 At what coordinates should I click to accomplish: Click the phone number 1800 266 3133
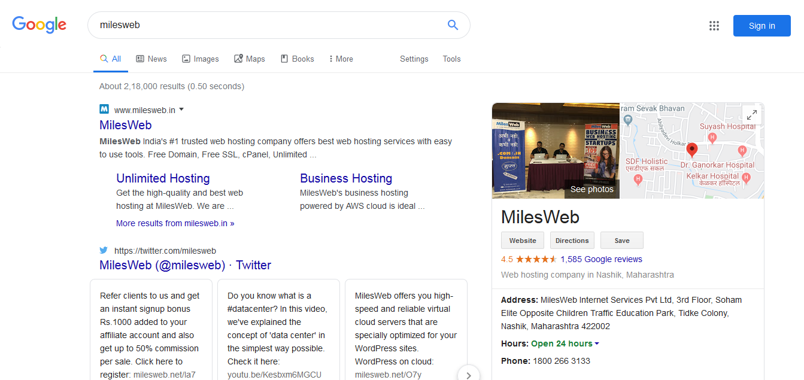tap(562, 361)
